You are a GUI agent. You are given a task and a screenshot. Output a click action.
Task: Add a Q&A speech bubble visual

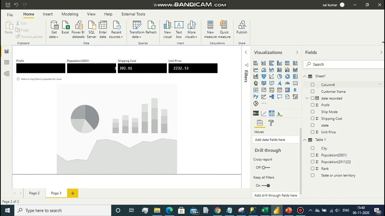click(279, 97)
